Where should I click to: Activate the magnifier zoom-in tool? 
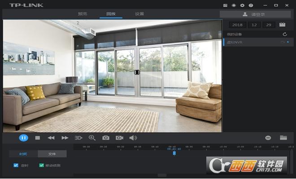92,138
